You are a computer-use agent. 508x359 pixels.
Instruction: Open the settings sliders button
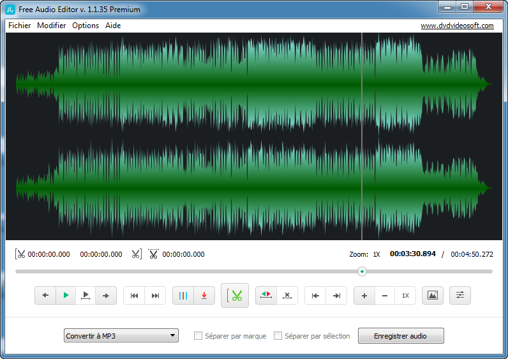click(x=460, y=295)
